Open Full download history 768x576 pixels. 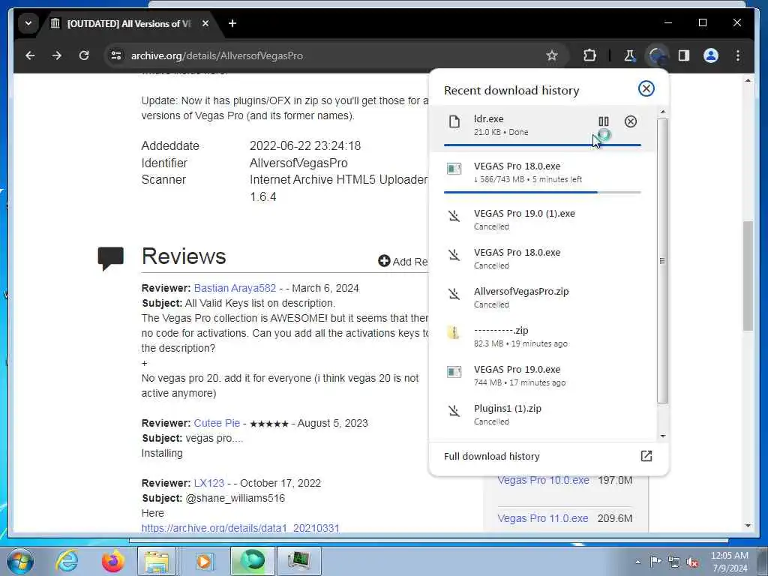(548, 457)
